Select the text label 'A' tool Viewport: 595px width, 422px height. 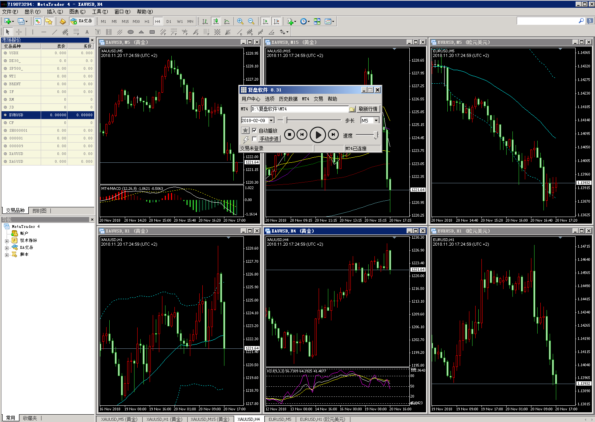coord(87,32)
